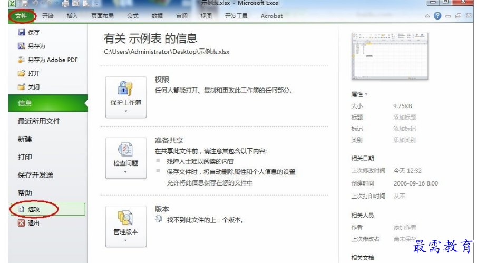Screen dimensions: 477x263
Task: Click the 添加标记 field
Action: (x=404, y=129)
